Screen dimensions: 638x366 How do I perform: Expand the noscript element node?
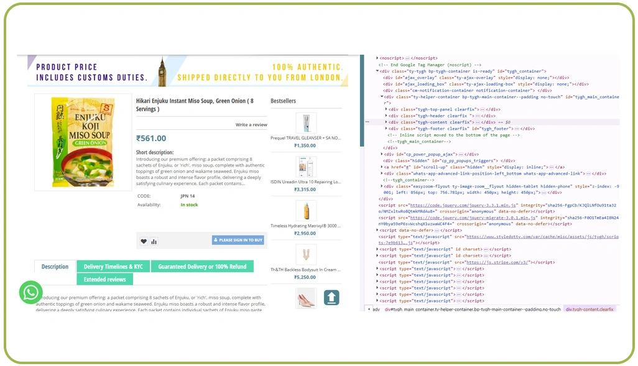pyautogui.click(x=376, y=58)
